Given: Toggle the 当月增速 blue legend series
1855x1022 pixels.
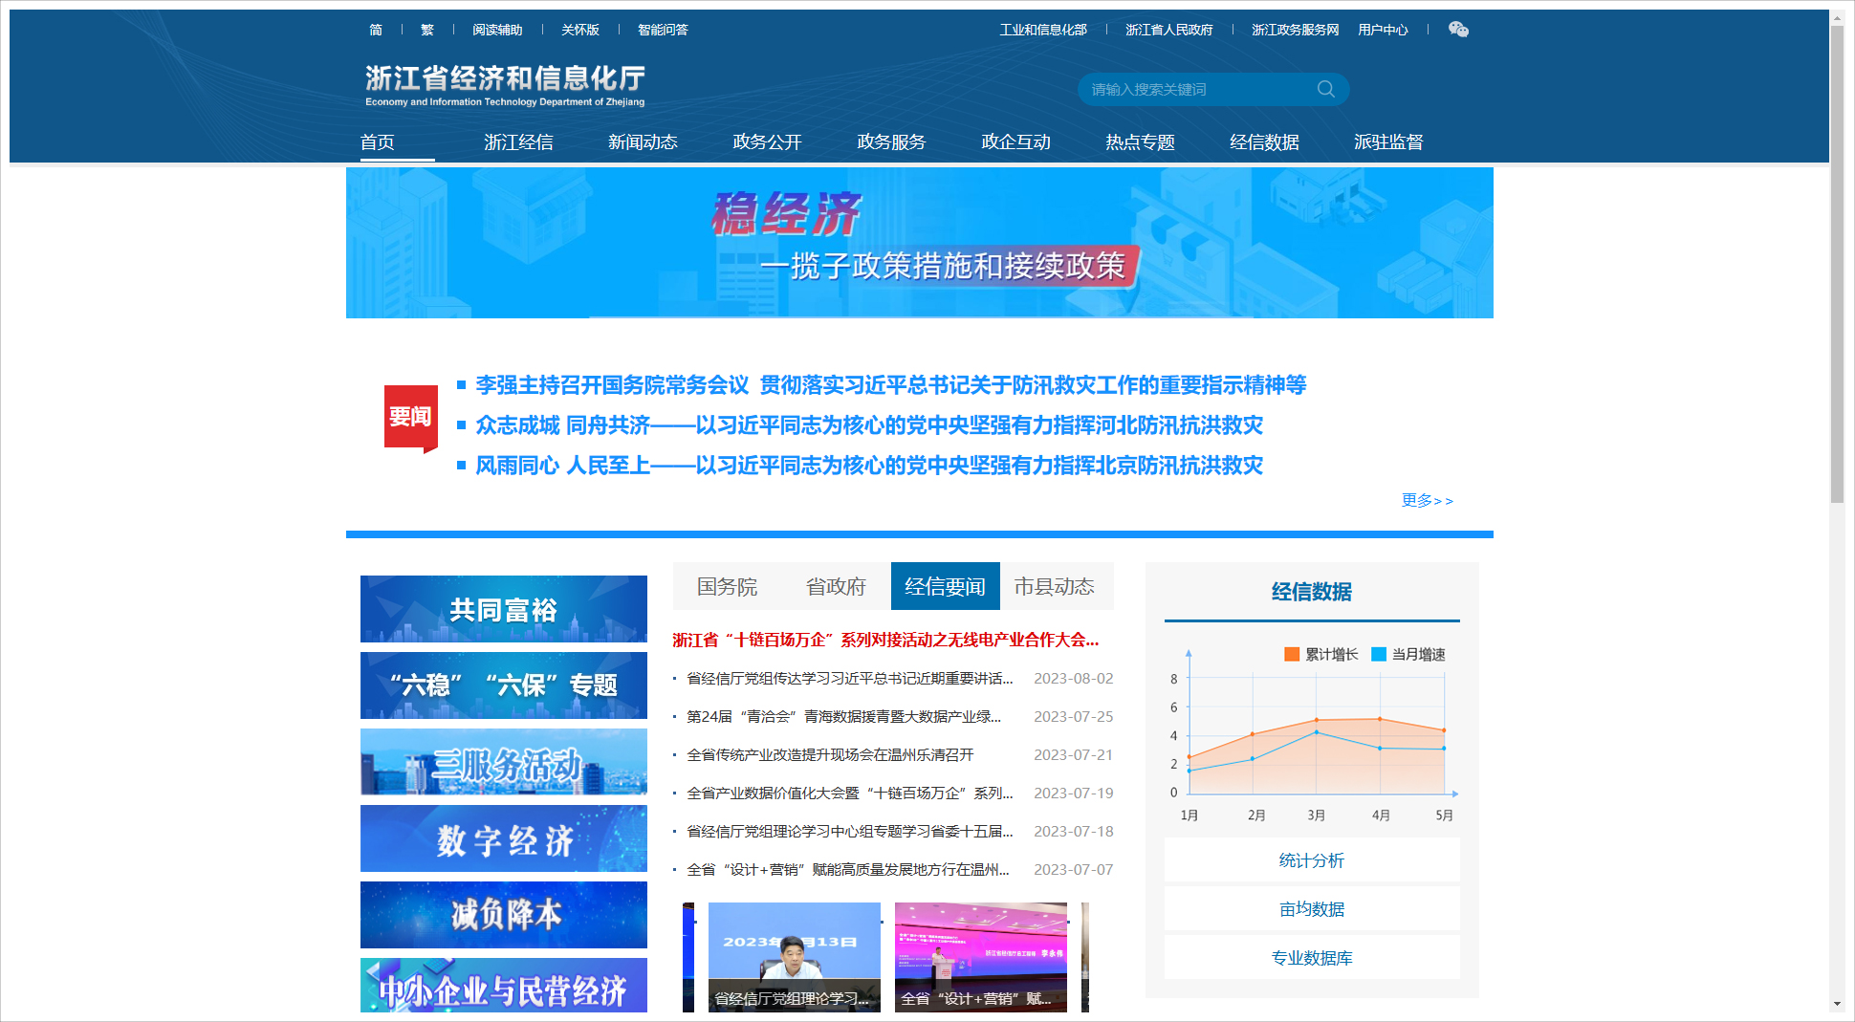Looking at the screenshot, I should coord(1408,654).
